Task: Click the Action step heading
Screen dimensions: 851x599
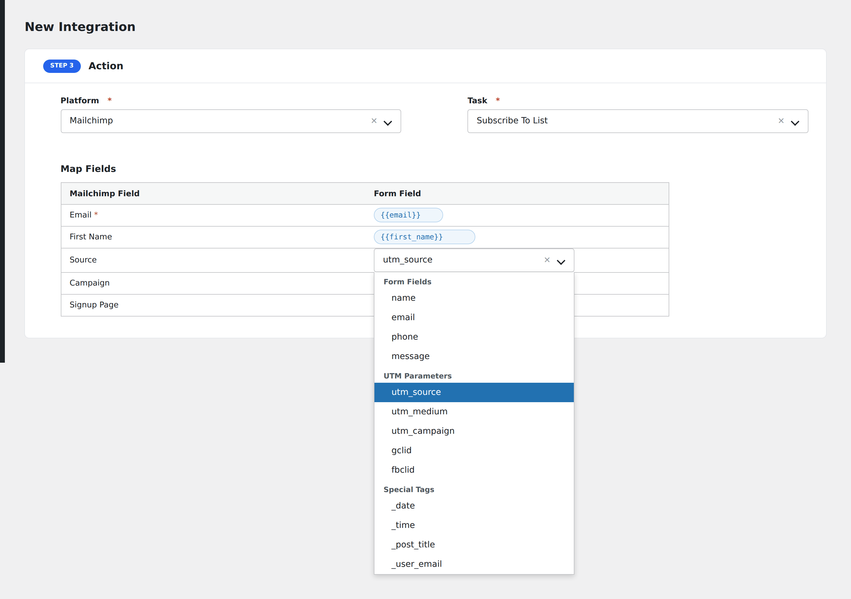Action: pos(106,66)
